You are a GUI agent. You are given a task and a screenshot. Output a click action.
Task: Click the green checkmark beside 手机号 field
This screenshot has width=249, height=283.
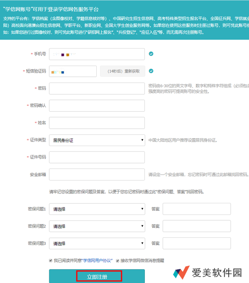(x=151, y=54)
